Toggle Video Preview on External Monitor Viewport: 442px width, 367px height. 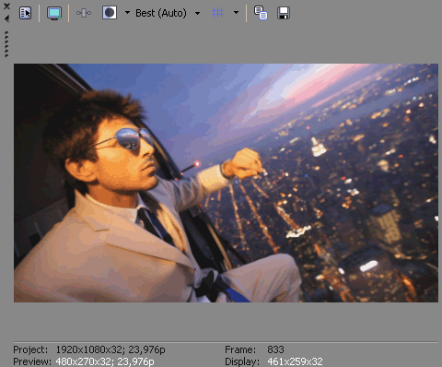(x=54, y=13)
